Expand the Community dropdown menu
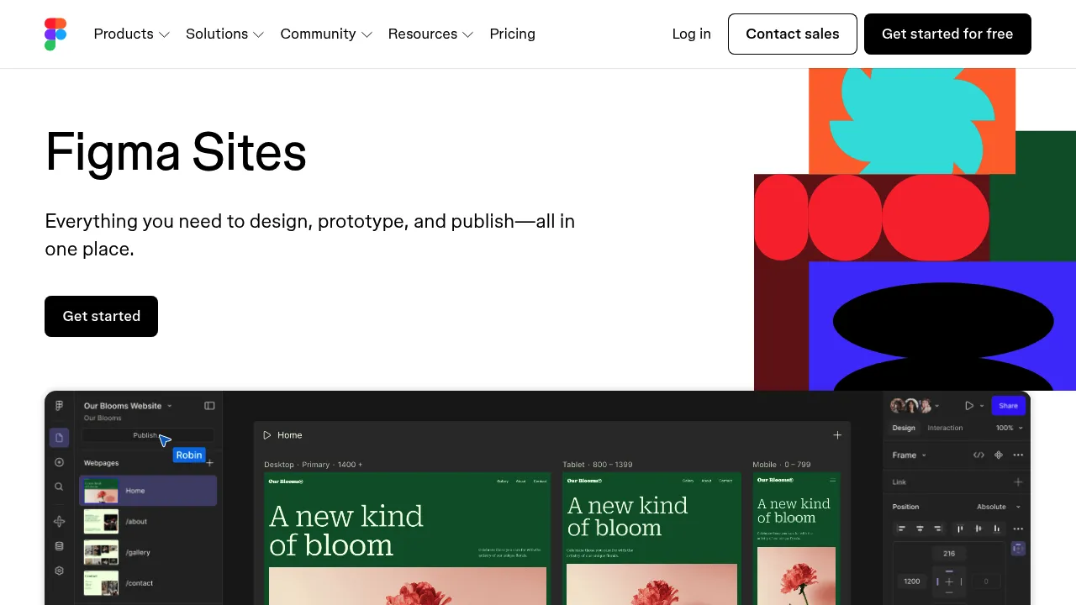1076x605 pixels. click(326, 34)
